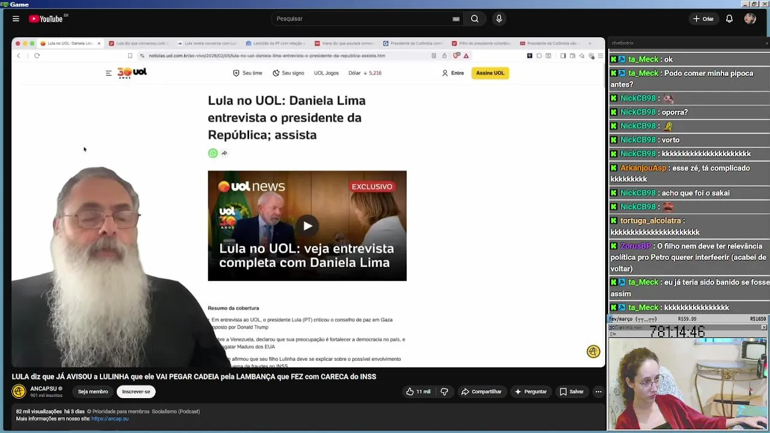The height and width of the screenshot is (433, 770).
Task: Select NickCB98's 'oporra?' chat message
Action: [x=689, y=112]
